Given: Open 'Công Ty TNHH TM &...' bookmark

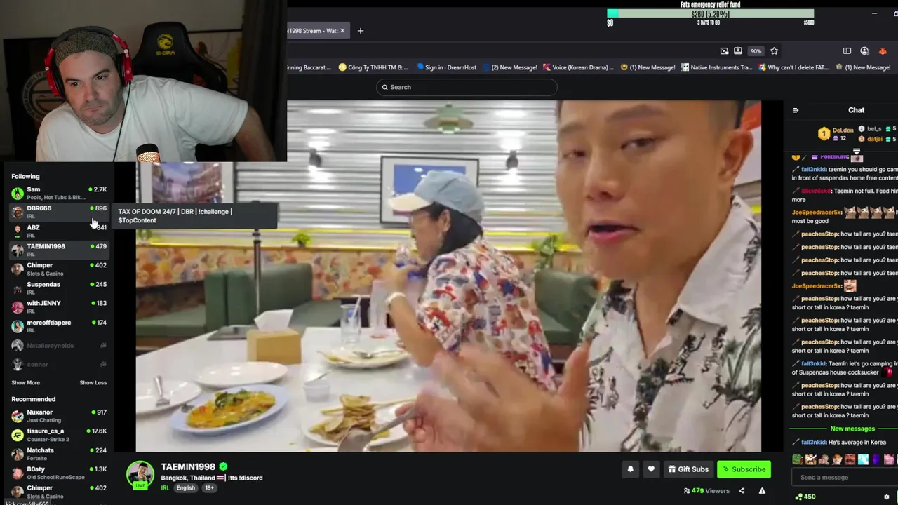Looking at the screenshot, I should click(373, 67).
